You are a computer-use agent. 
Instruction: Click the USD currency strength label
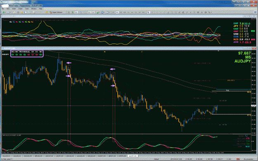[x=236, y=34]
